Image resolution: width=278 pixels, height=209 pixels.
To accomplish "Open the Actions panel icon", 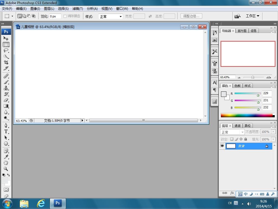I will click(215, 40).
